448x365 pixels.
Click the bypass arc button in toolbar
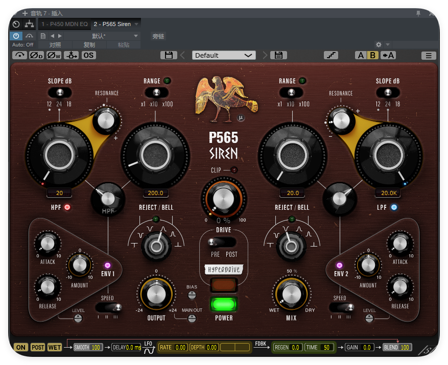coord(19,55)
